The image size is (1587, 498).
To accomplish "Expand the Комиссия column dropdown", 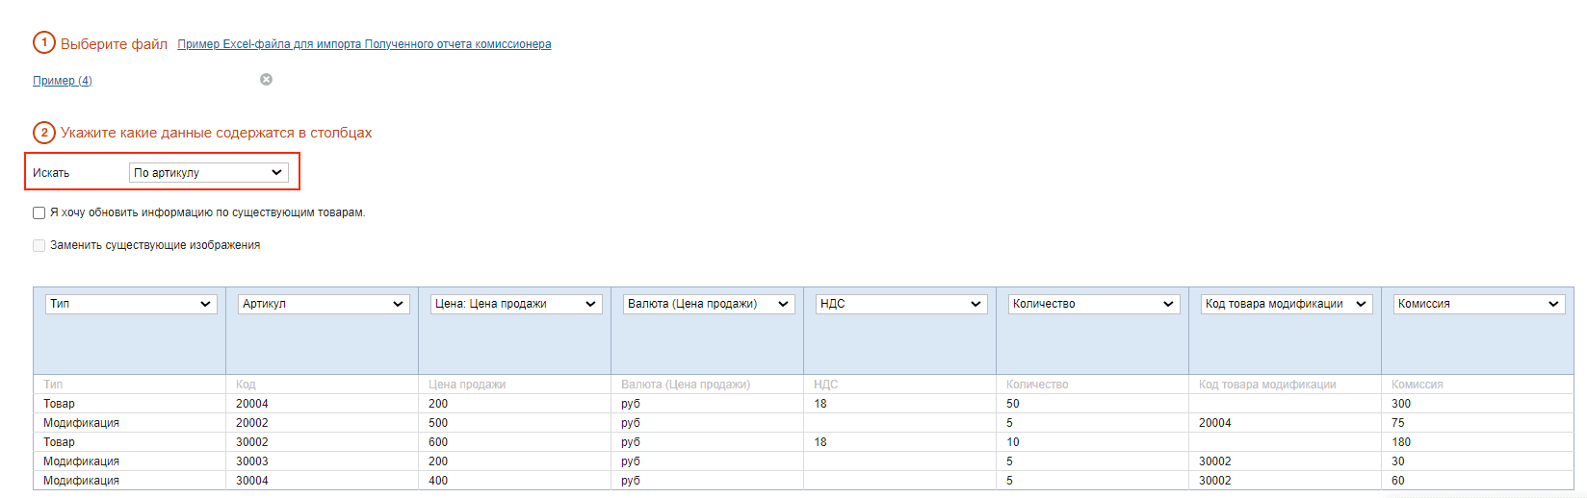I will tap(1478, 304).
